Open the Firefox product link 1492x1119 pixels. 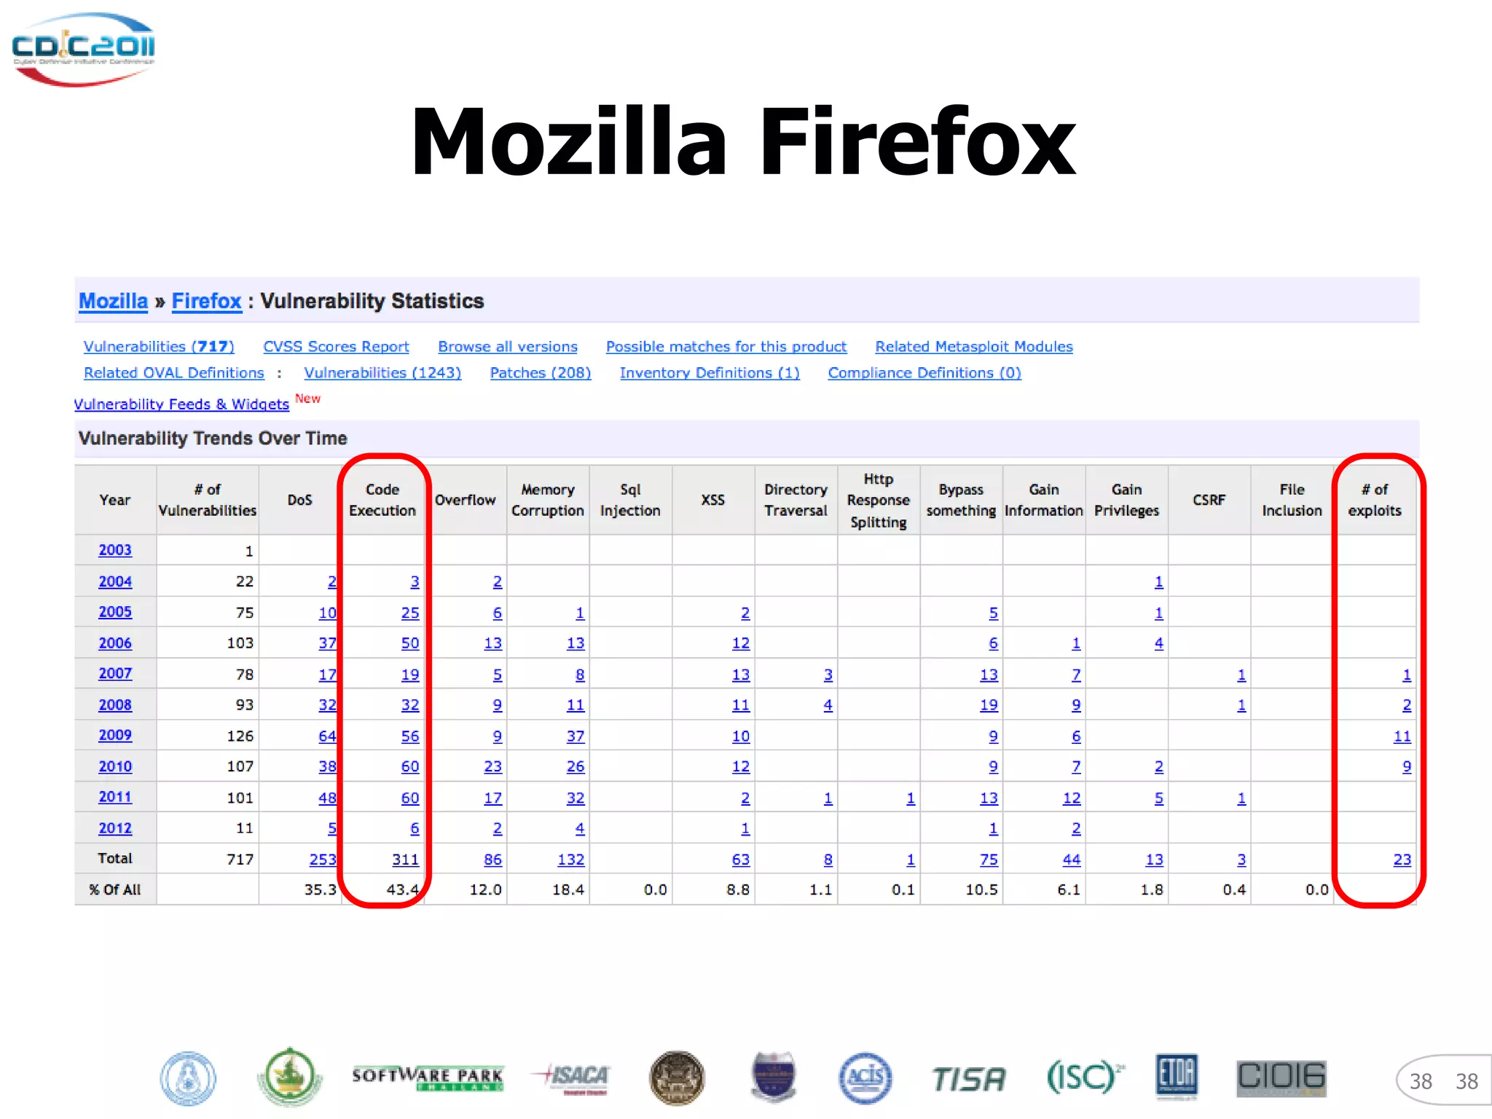[x=206, y=301]
